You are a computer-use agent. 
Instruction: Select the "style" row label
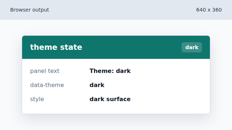pyautogui.click(x=37, y=99)
